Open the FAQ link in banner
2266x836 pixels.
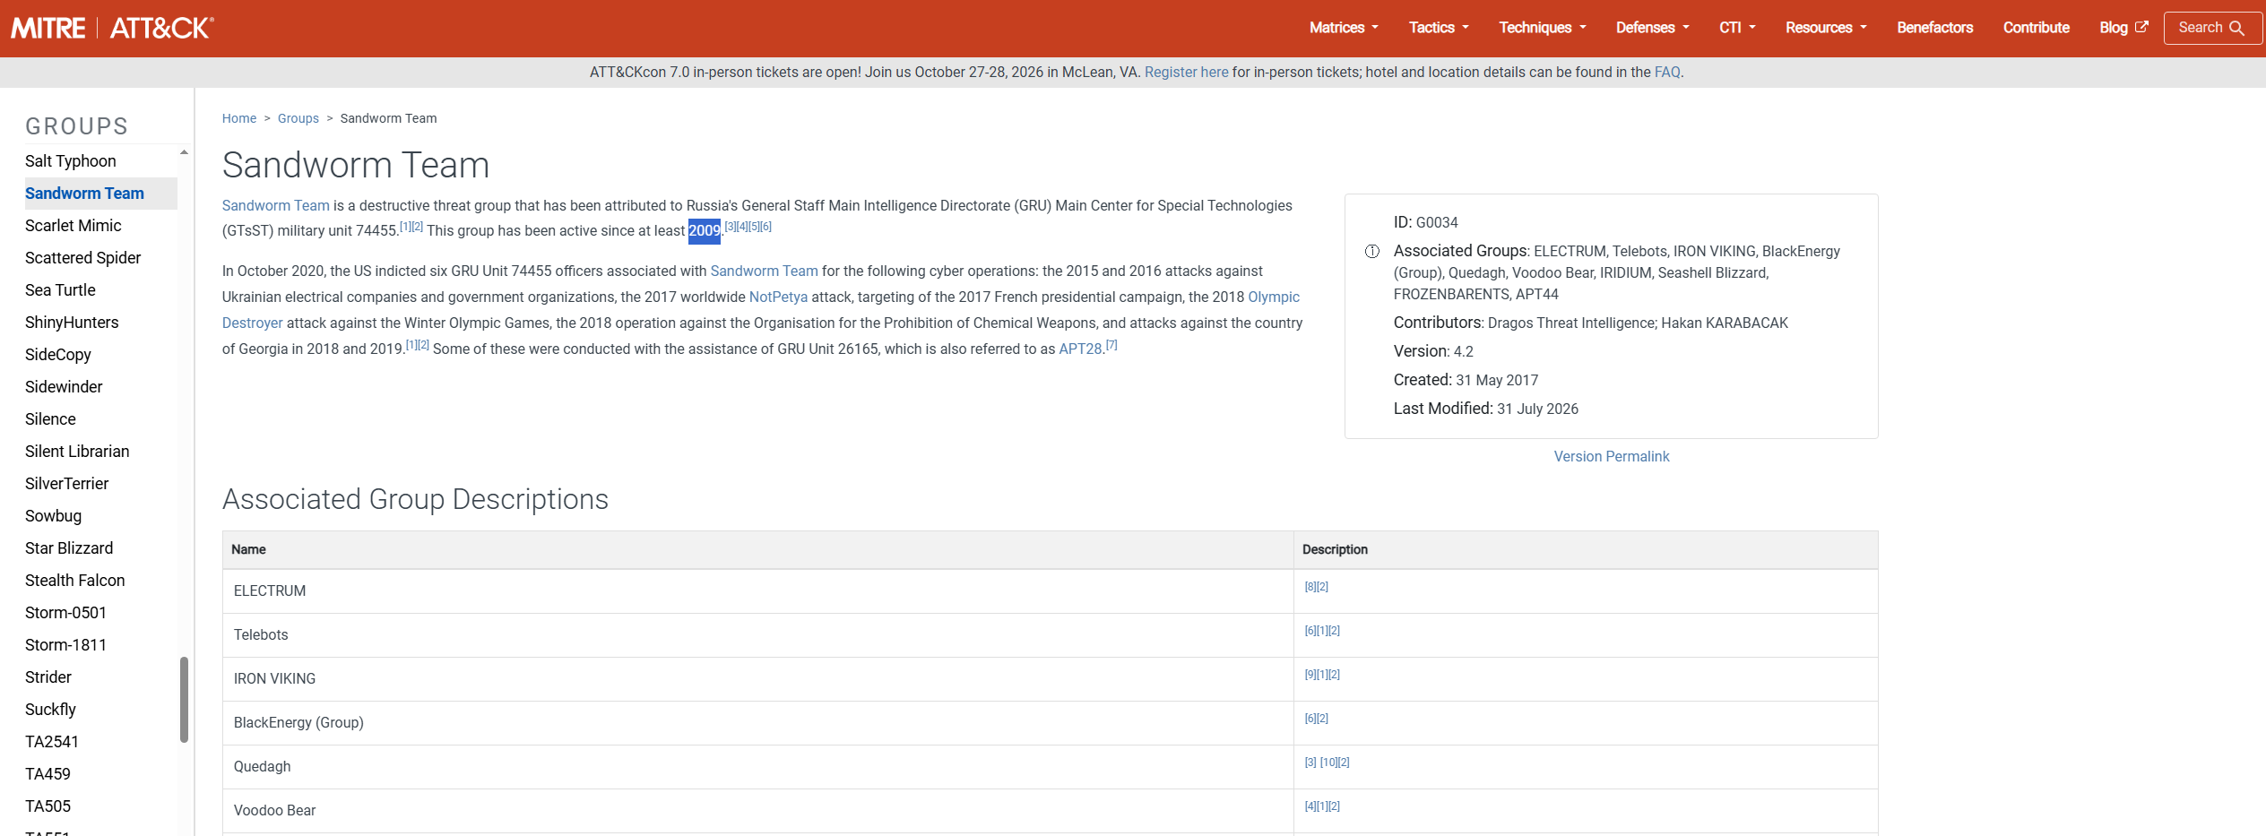[x=1666, y=73]
